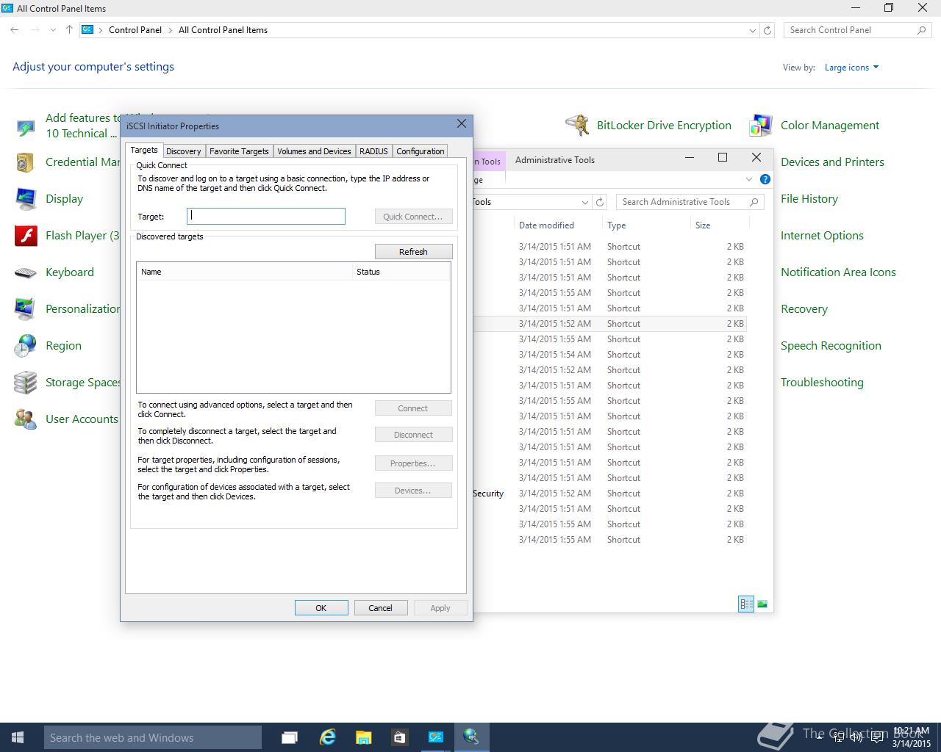Open Internet Options link
The width and height of the screenshot is (941, 752).
pyautogui.click(x=822, y=236)
